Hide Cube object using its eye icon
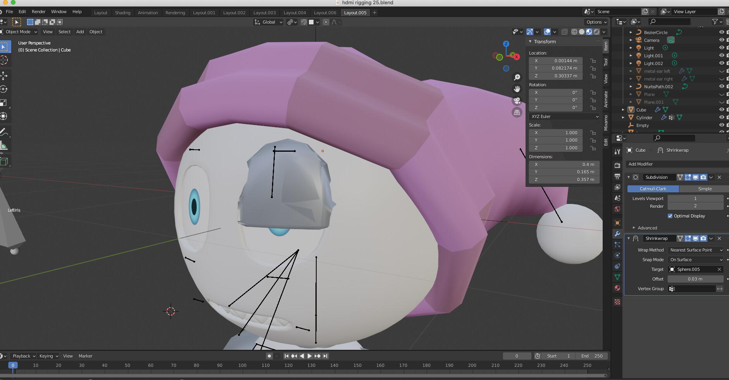 (722, 110)
